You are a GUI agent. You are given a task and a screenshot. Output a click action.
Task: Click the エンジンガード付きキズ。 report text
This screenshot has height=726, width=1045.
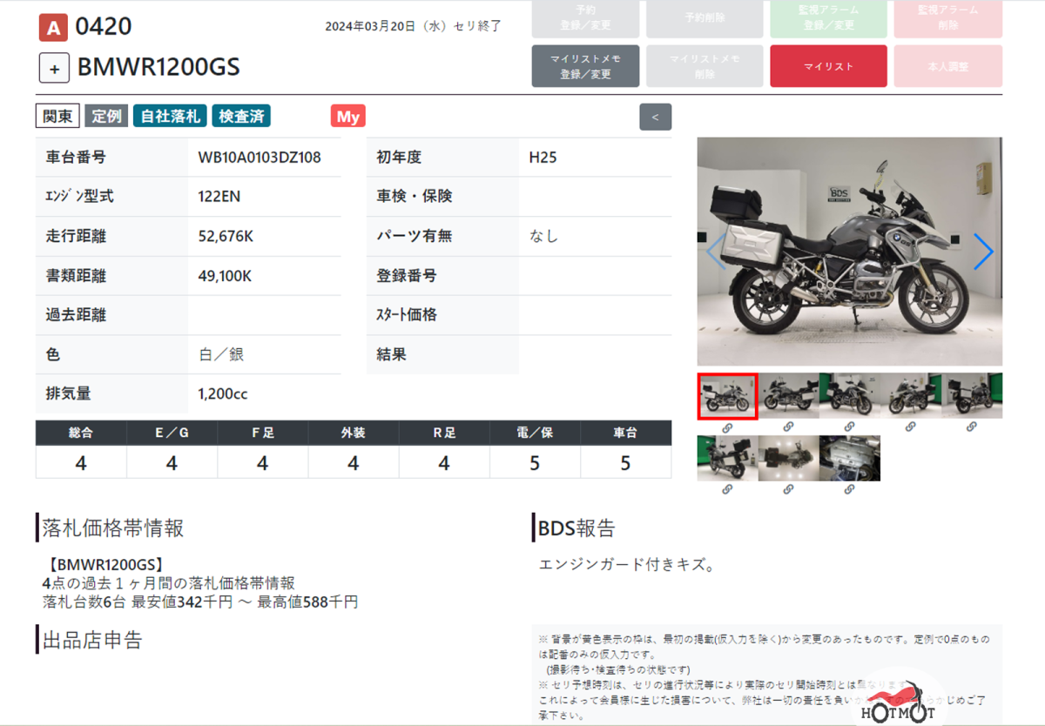[627, 566]
